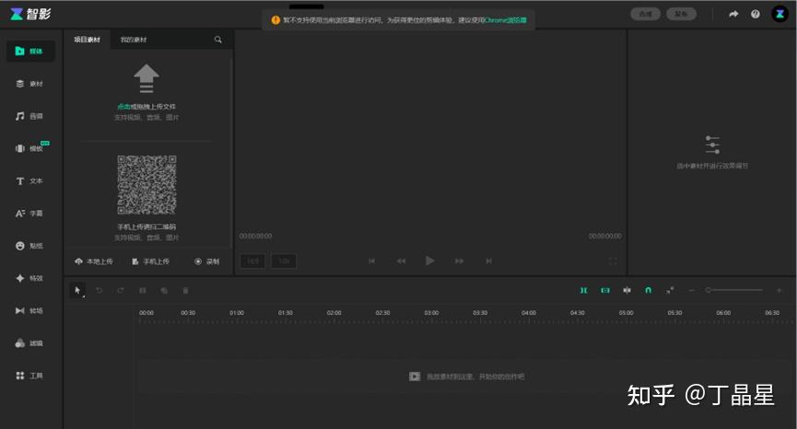Image resolution: width=797 pixels, height=429 pixels.
Task: Click the timeline zoom in plus
Action: [779, 290]
